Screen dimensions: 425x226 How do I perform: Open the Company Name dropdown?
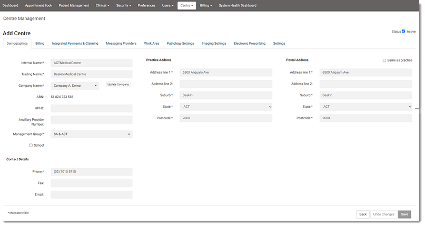click(75, 86)
